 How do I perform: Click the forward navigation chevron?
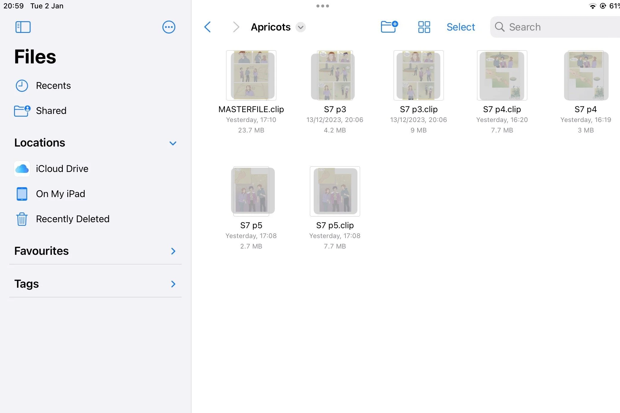(x=236, y=27)
